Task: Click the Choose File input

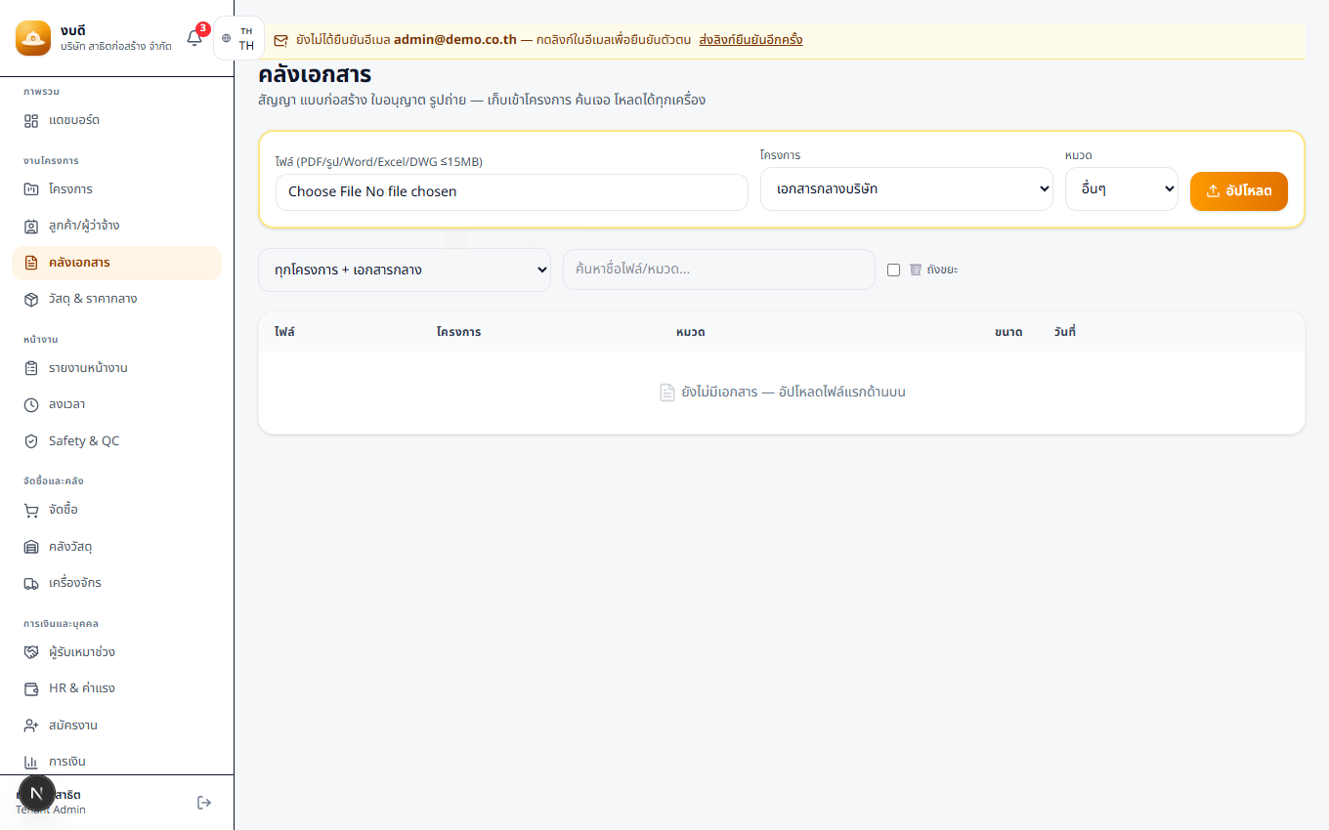Action: (512, 192)
